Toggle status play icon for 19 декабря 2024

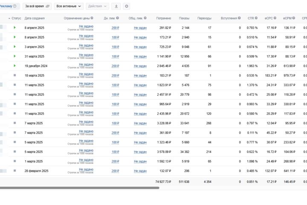pos(14,66)
